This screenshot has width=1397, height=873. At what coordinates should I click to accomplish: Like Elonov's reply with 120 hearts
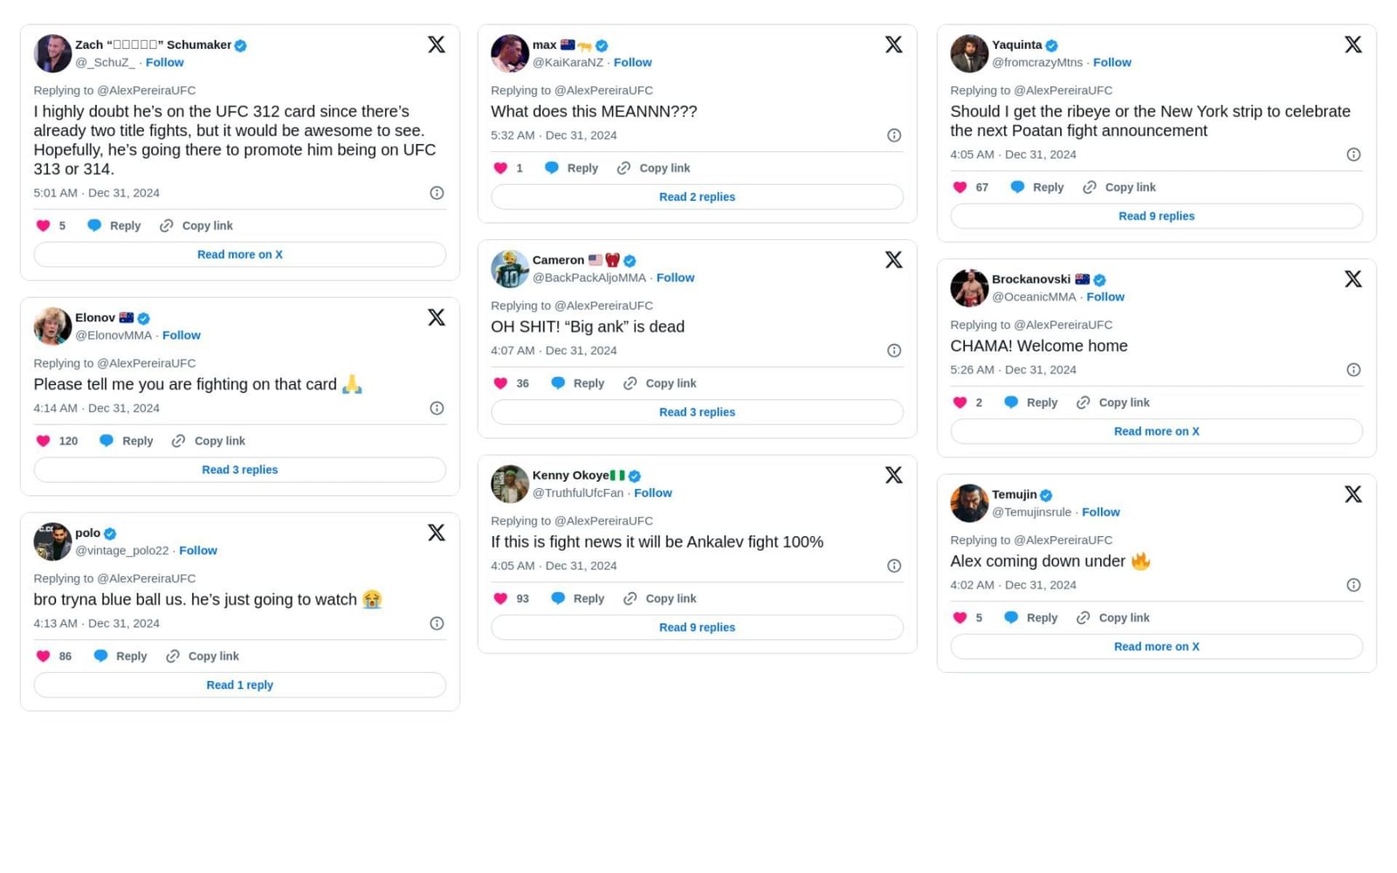43,441
